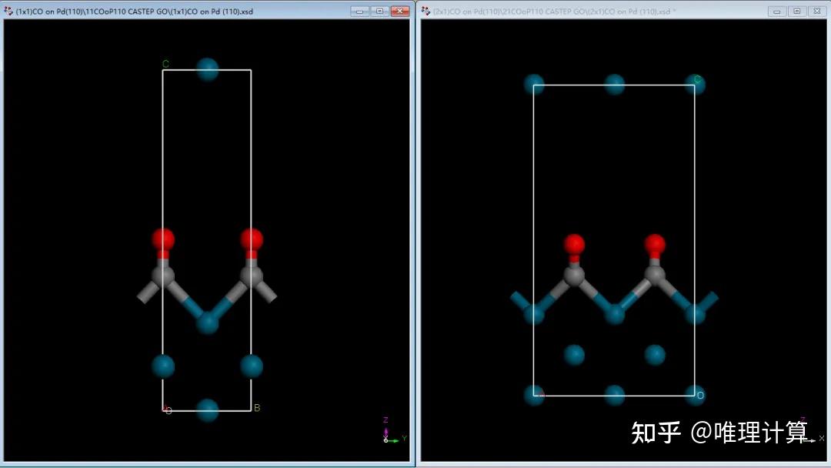
Task: Minimize the (2x1)CO on Pd (110).xsd window
Action: click(777, 11)
